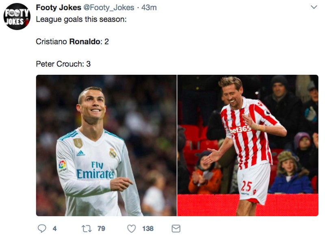Click the word "Cristiano" in the tweet
325x235 pixels.
52,41
